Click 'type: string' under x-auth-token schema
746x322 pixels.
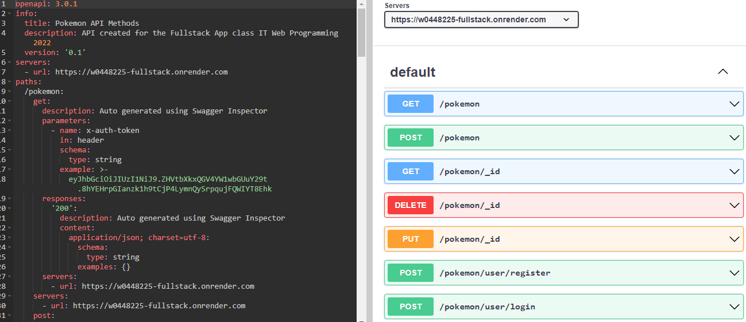pos(95,160)
